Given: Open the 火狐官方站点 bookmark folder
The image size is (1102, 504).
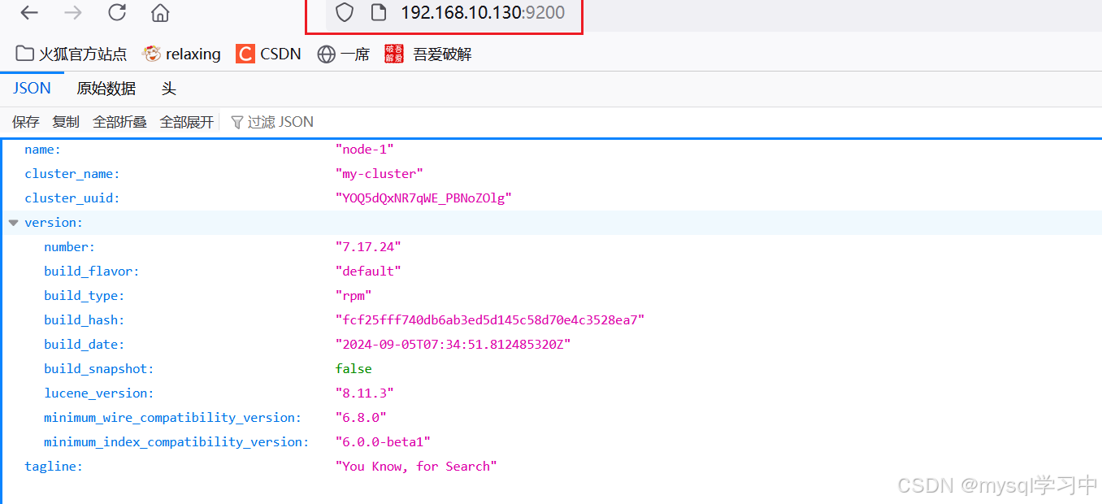Looking at the screenshot, I should click(x=72, y=54).
